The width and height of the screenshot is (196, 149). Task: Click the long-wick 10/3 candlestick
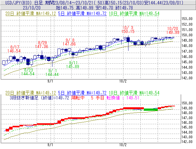[128, 43]
